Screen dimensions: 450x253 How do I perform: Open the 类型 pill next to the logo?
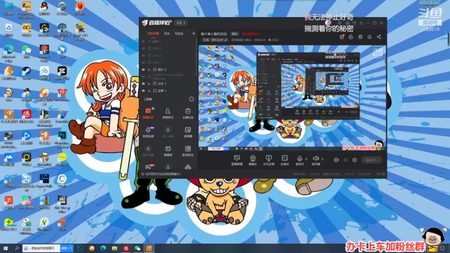click(x=181, y=22)
